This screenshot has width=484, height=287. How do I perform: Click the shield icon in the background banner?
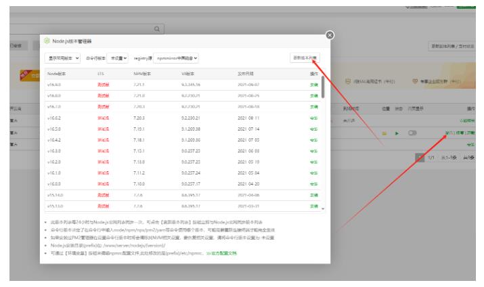pos(348,81)
